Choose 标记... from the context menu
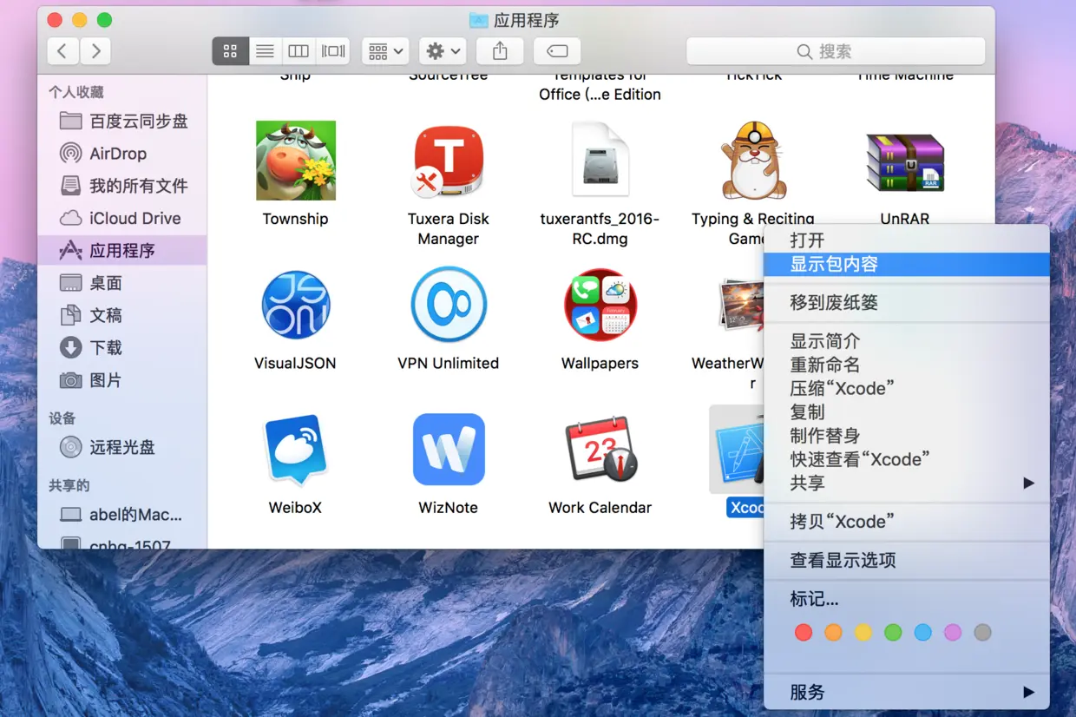 906,599
